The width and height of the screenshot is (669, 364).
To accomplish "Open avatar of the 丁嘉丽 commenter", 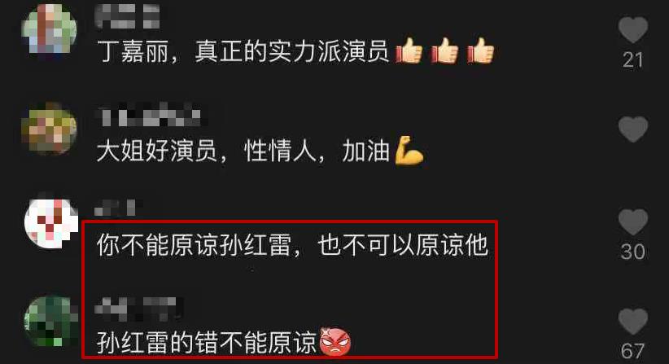I will pyautogui.click(x=50, y=29).
